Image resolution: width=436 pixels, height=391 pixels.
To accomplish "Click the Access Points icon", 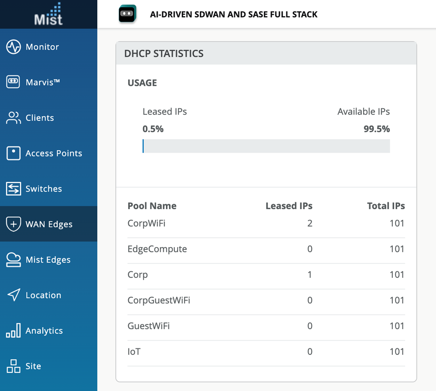I will click(x=13, y=153).
